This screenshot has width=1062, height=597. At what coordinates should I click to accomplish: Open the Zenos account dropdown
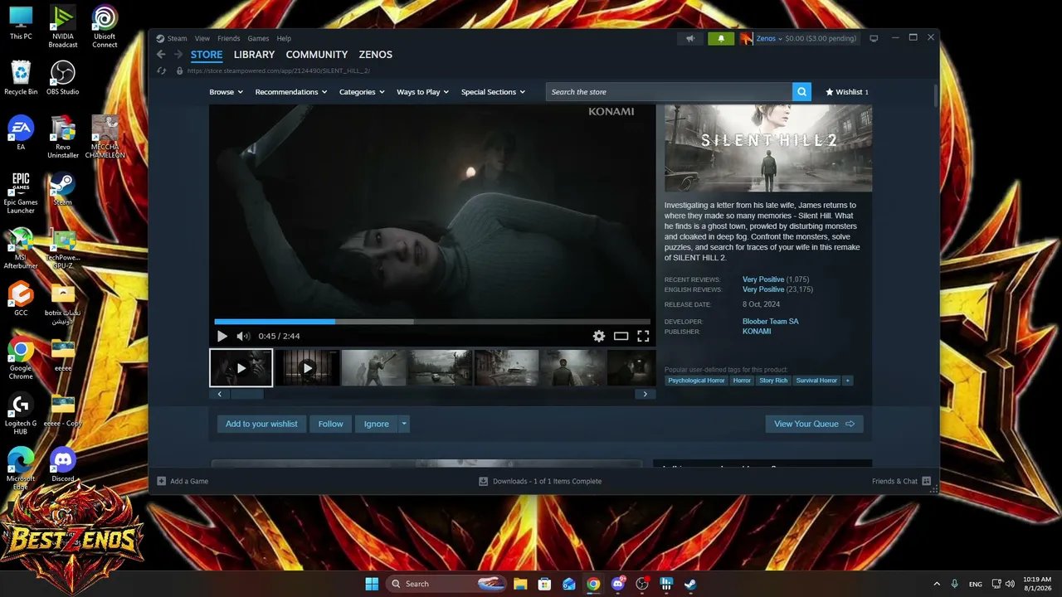769,38
